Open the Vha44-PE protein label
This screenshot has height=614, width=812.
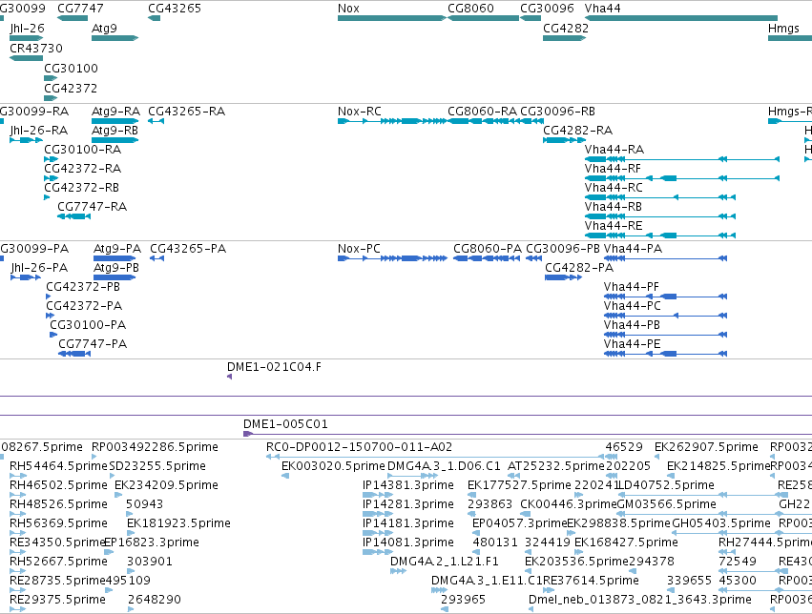(632, 344)
